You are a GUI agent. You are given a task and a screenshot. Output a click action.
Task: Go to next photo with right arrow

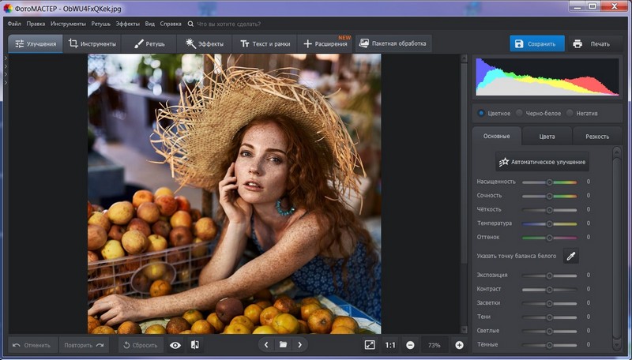coord(299,345)
